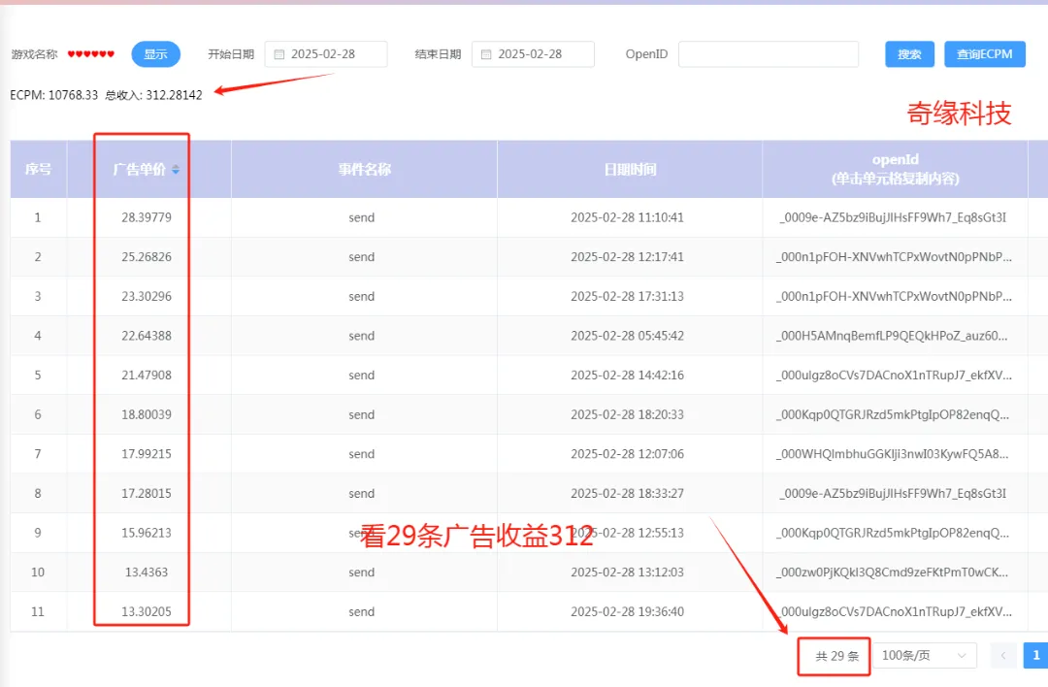Click the 日期时间 column header
The image size is (1048, 687).
(630, 170)
